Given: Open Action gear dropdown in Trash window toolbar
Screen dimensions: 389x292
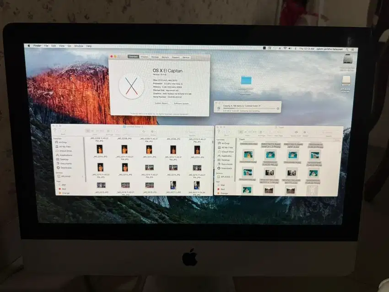Looking at the screenshot, I should point(305,132).
